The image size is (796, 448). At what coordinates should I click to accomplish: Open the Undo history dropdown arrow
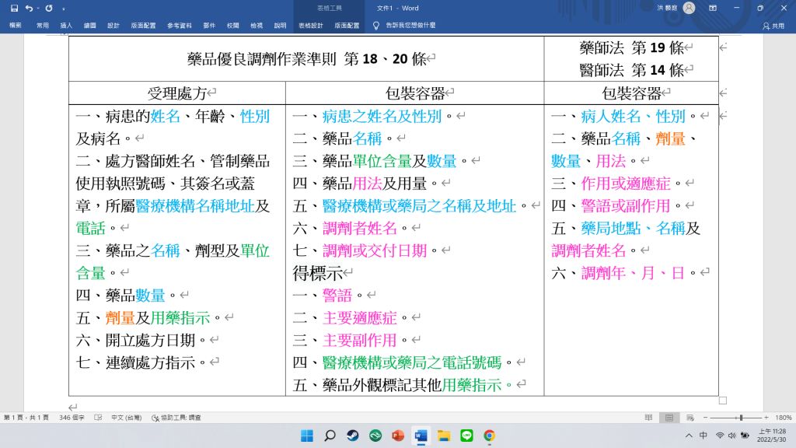point(38,8)
